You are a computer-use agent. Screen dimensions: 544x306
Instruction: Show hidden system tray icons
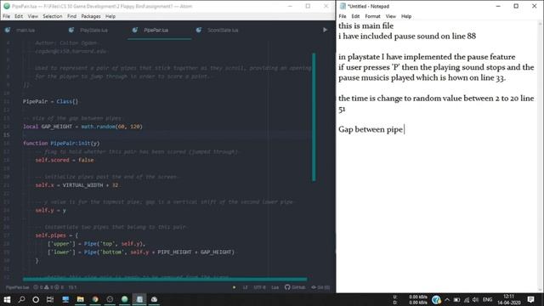tap(447, 300)
